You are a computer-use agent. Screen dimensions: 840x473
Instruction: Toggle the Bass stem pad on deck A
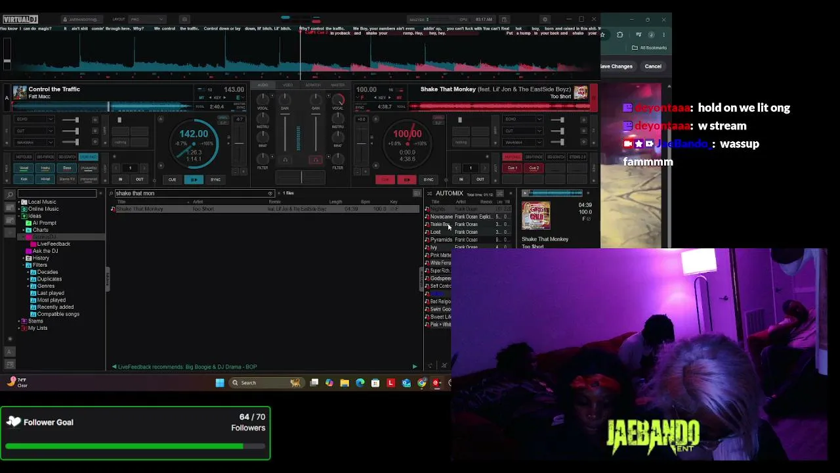[x=67, y=168]
